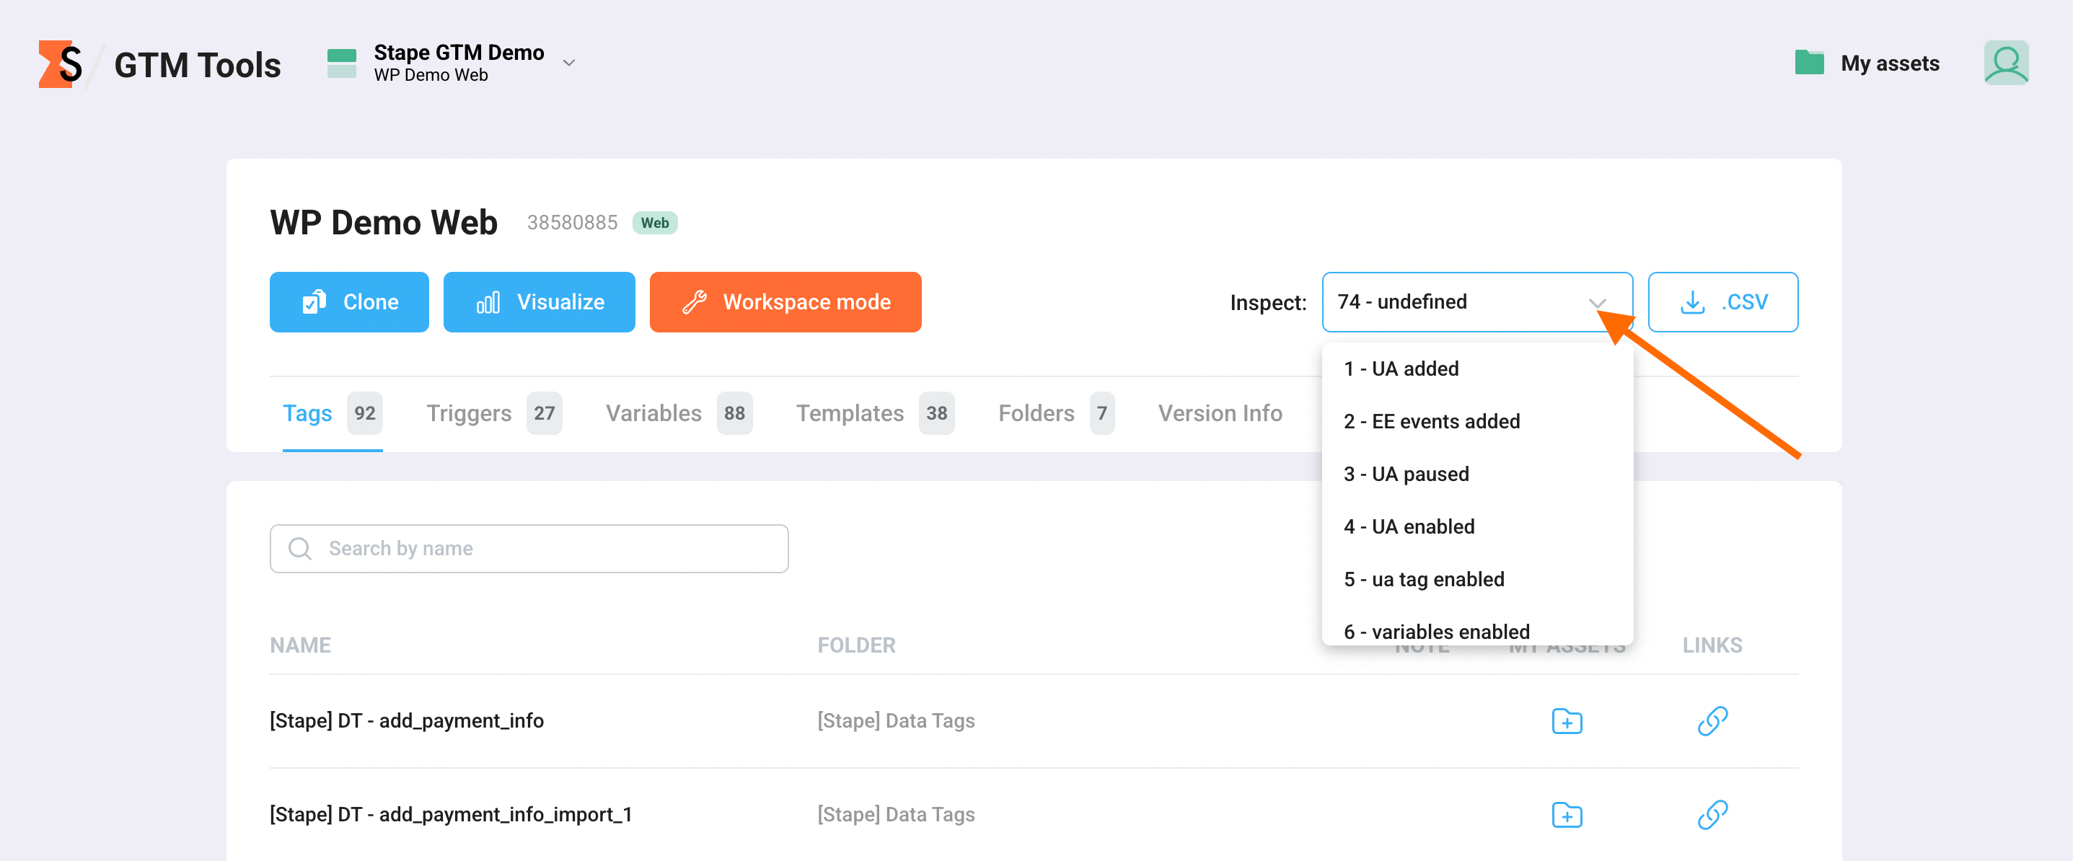2073x861 pixels.
Task: Select version 1 - UA added
Action: [x=1476, y=368]
